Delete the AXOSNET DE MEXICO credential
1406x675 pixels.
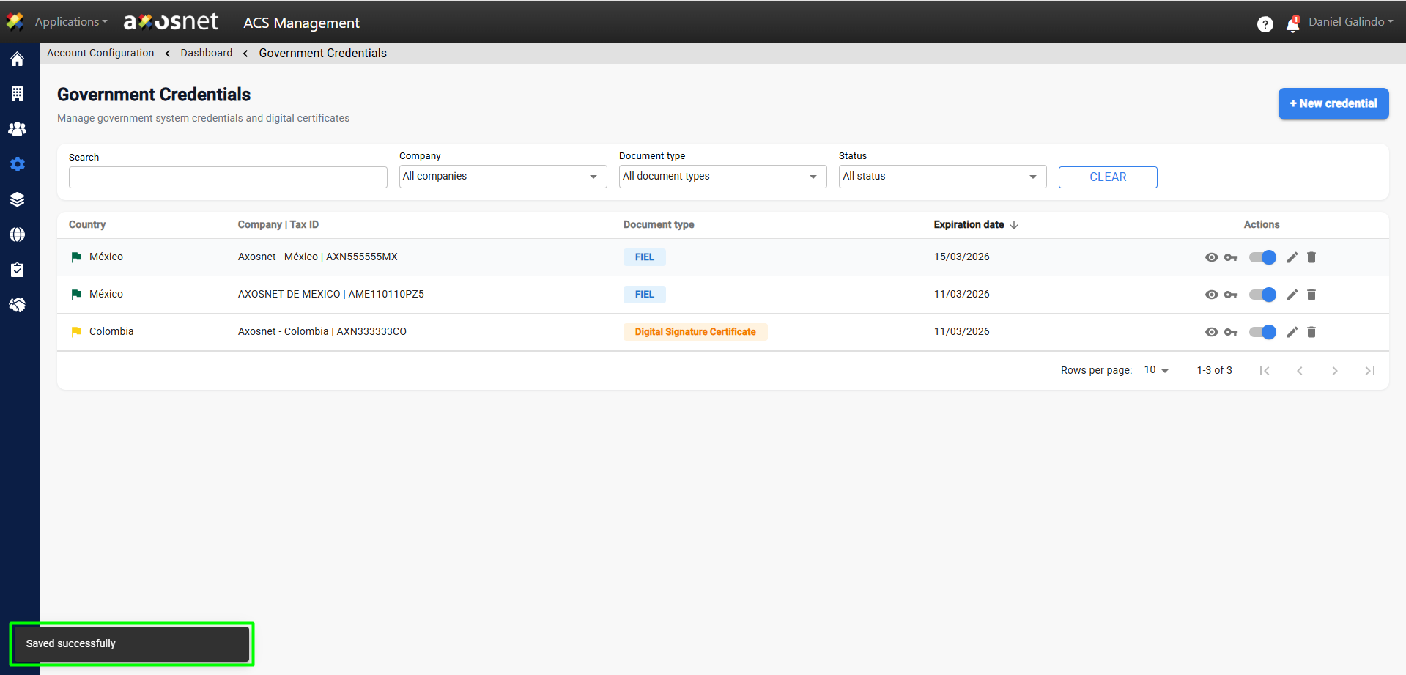[1311, 295]
